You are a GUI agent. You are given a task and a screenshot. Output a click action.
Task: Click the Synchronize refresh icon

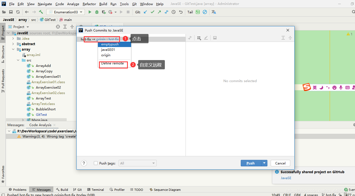tap(18, 12)
